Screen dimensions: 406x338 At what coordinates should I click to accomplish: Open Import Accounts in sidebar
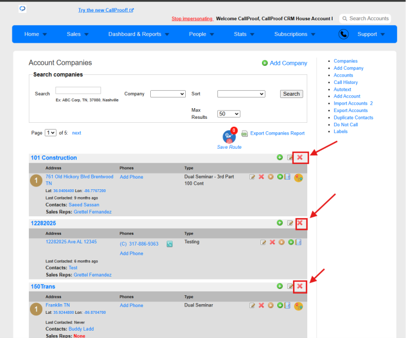coord(350,103)
